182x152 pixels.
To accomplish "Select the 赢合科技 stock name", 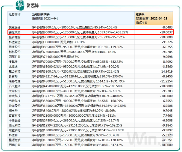I will 15,71.
